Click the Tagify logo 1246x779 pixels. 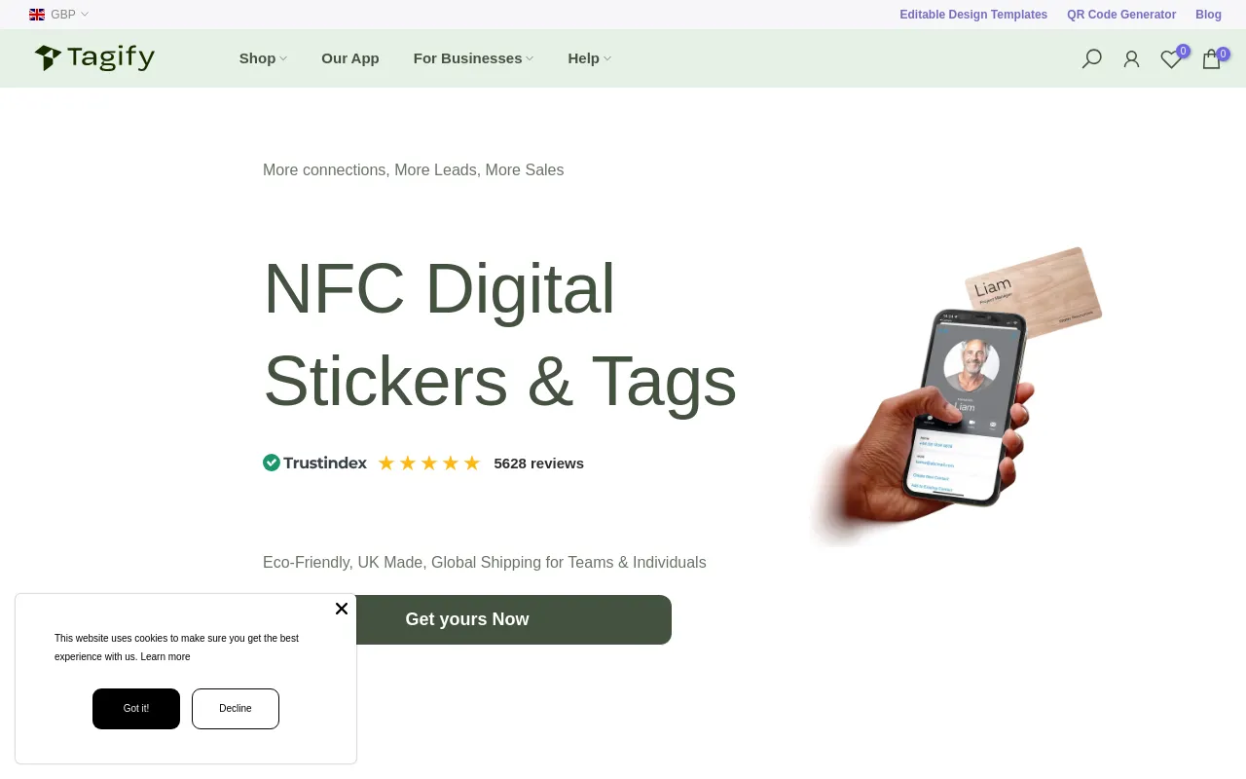coord(93,57)
